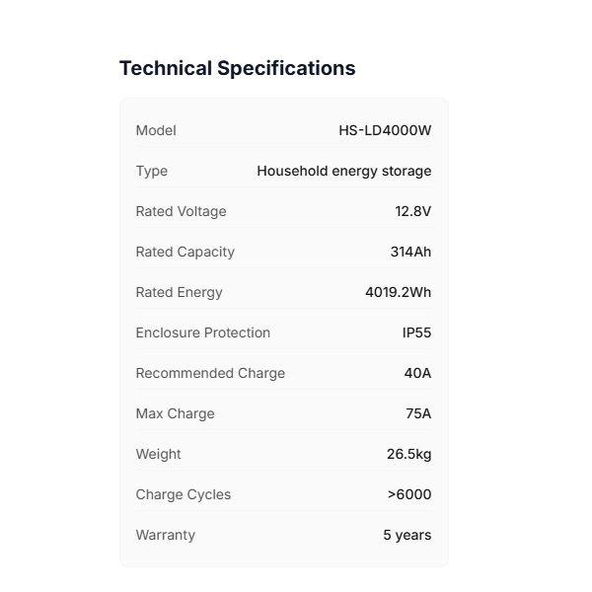The image size is (592, 592).
Task: Click the Recommended Charge label
Action: tap(210, 373)
